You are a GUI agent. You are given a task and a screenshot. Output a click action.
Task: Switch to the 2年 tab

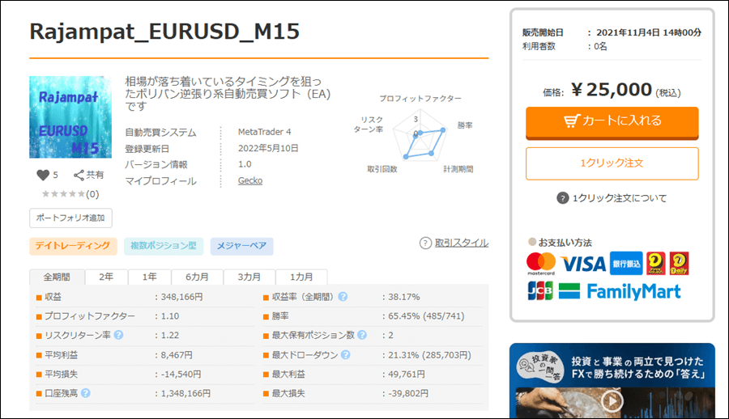[x=106, y=277]
